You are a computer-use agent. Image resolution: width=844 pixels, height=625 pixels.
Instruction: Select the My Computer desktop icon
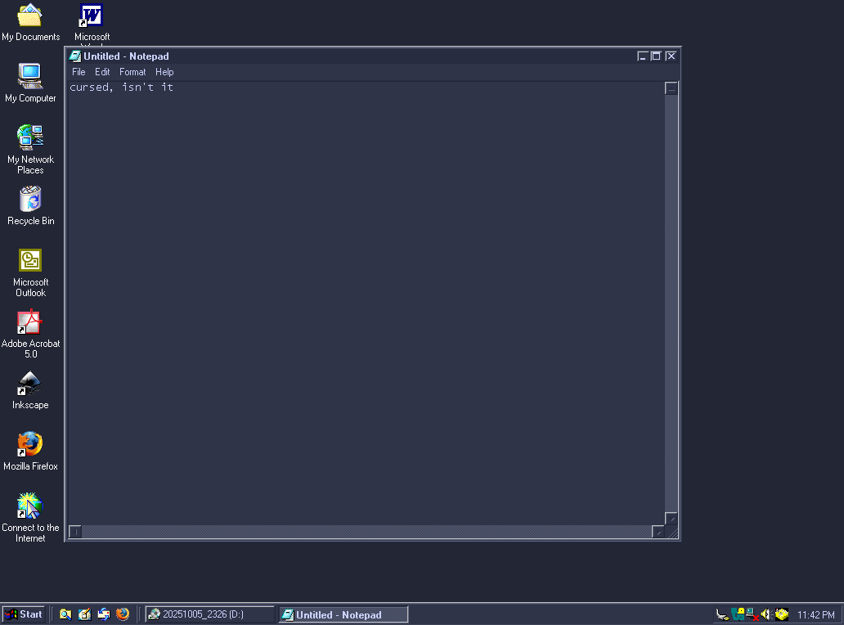pos(30,76)
